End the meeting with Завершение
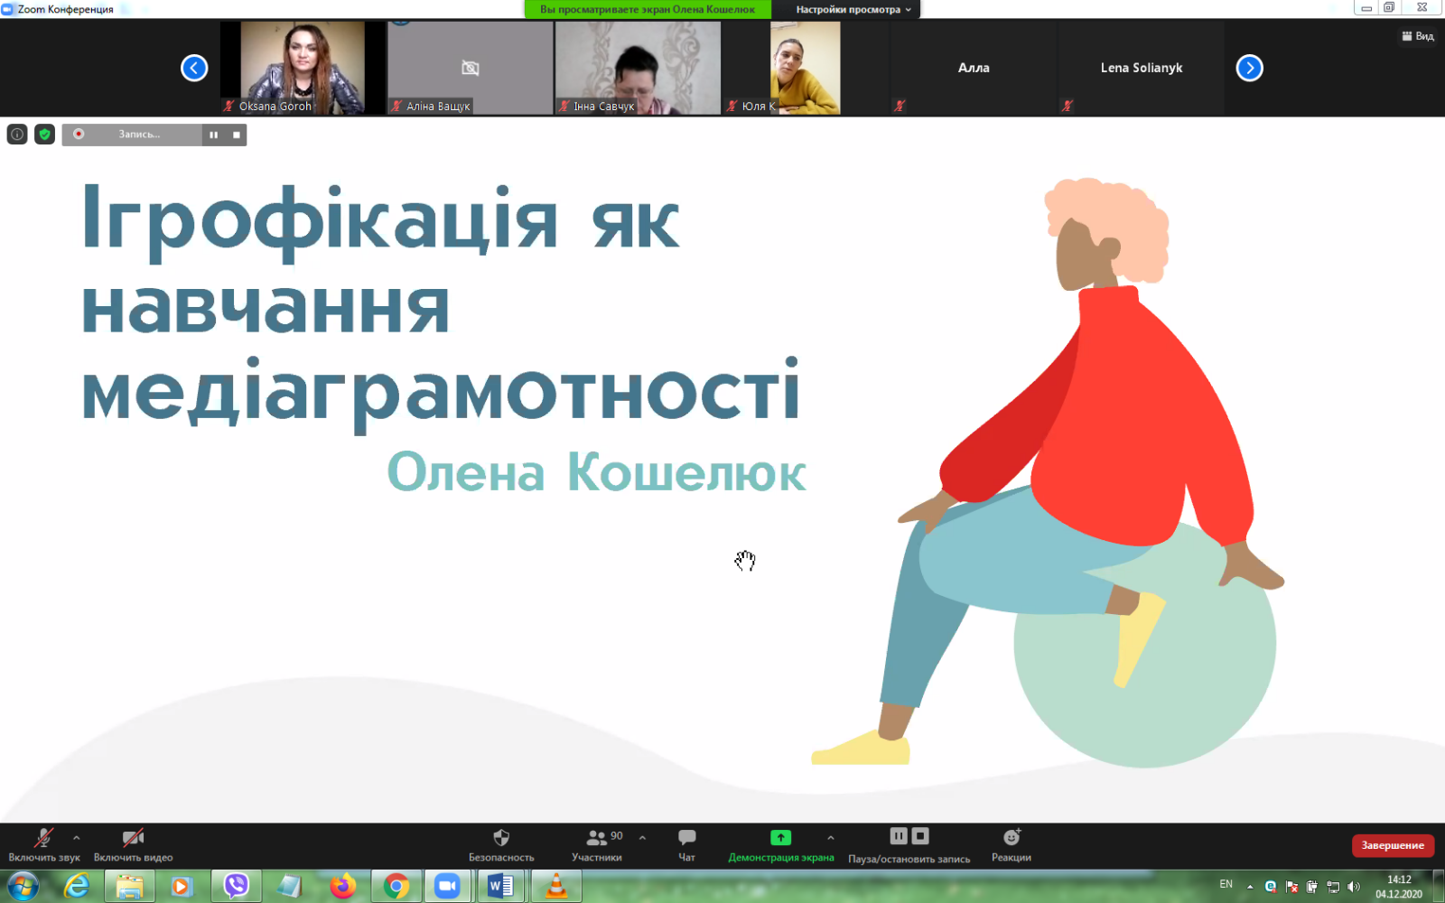Viewport: 1445px width, 903px height. point(1392,845)
